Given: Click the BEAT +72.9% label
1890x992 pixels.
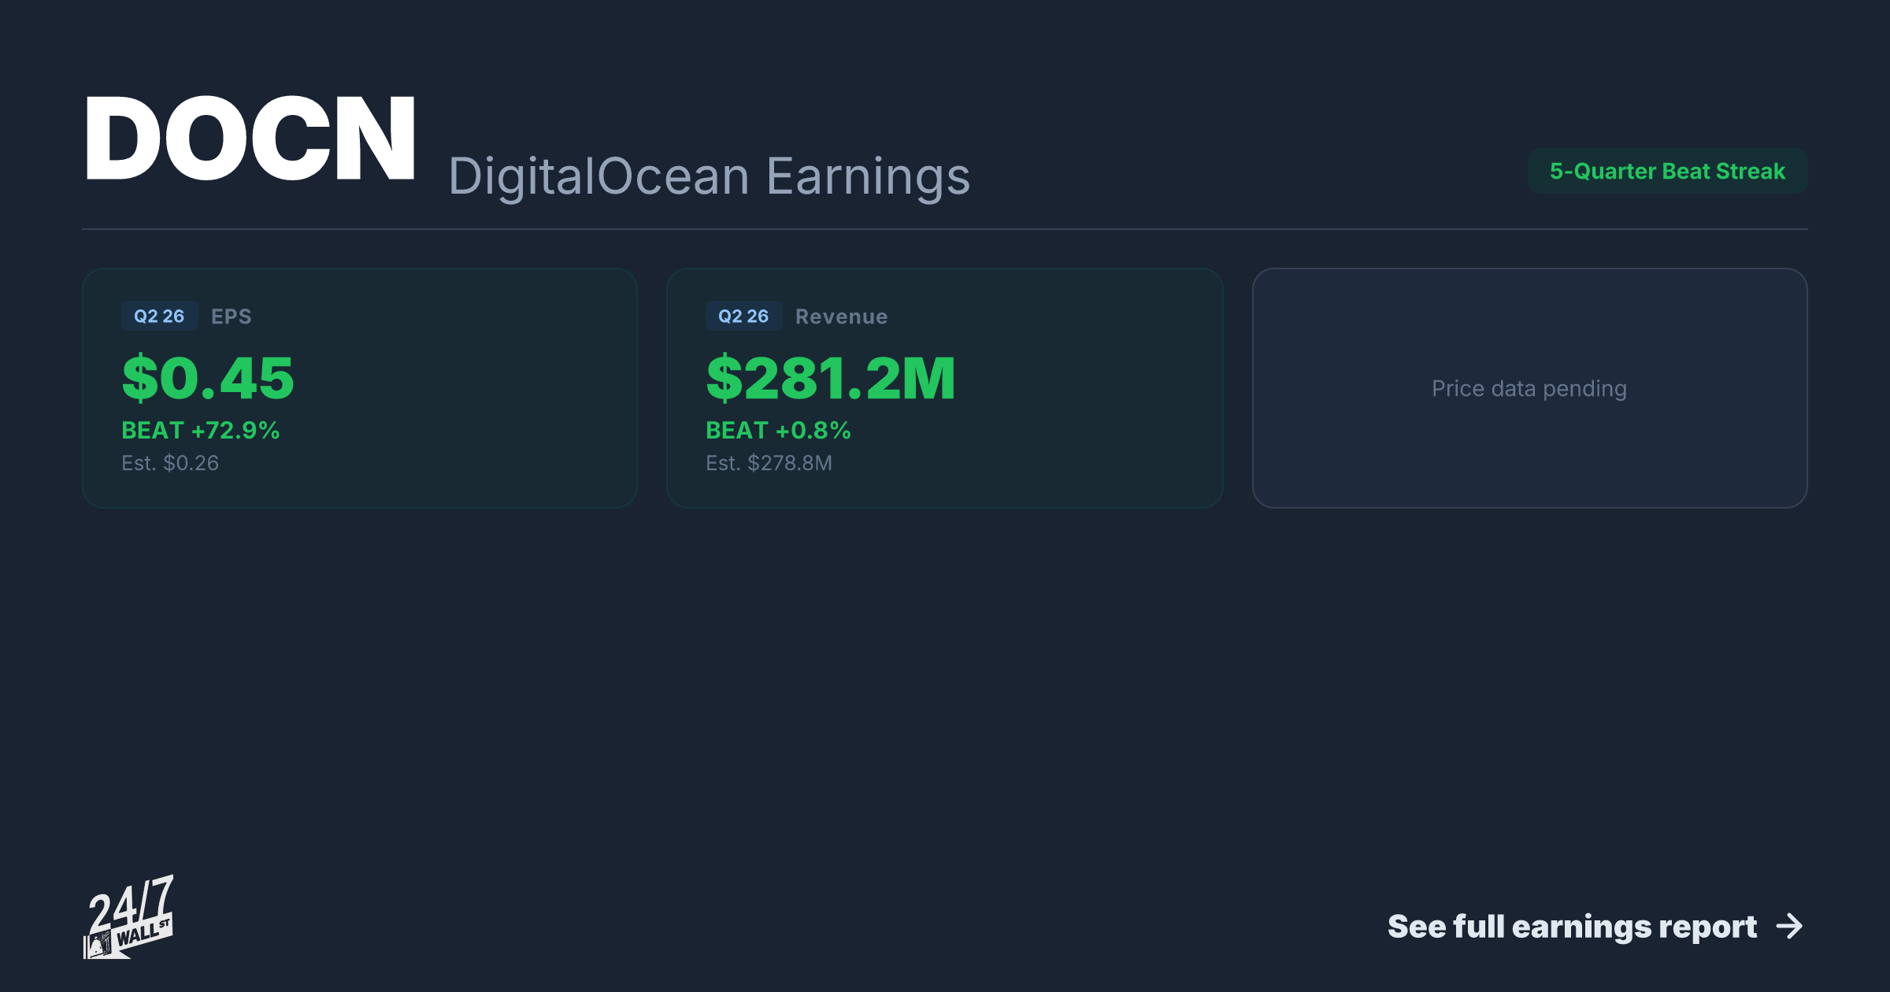Looking at the screenshot, I should [x=201, y=431].
